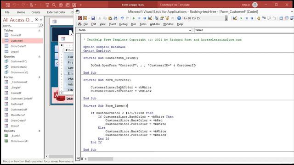Collapse the Forms group in the navigation pane
The height and width of the screenshot is (165, 294).
(x=40, y=77)
